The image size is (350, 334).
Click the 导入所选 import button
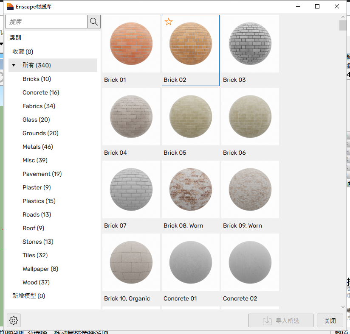pos(280,320)
